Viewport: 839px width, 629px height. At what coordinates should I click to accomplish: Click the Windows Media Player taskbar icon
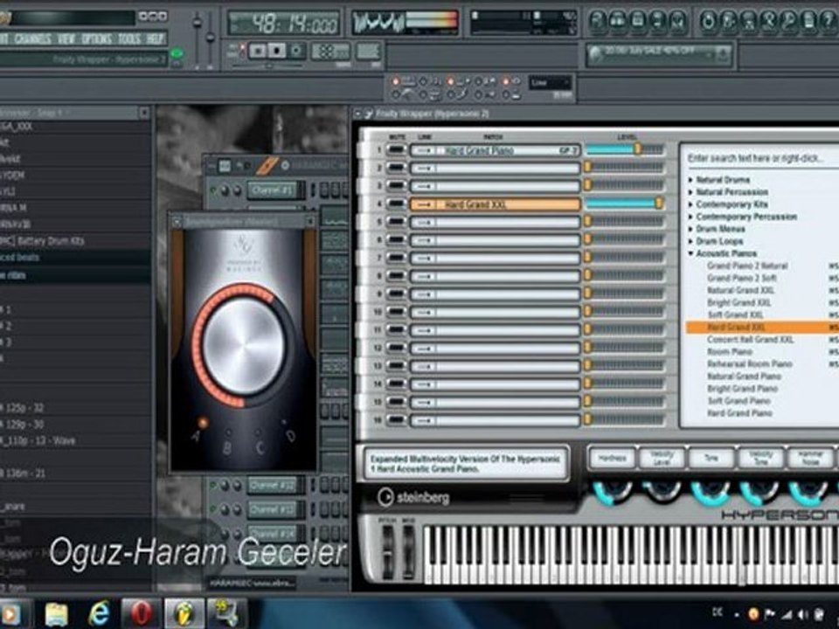11,613
